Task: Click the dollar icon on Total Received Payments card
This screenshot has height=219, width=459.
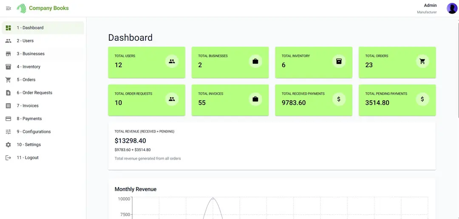Action: (x=339, y=99)
